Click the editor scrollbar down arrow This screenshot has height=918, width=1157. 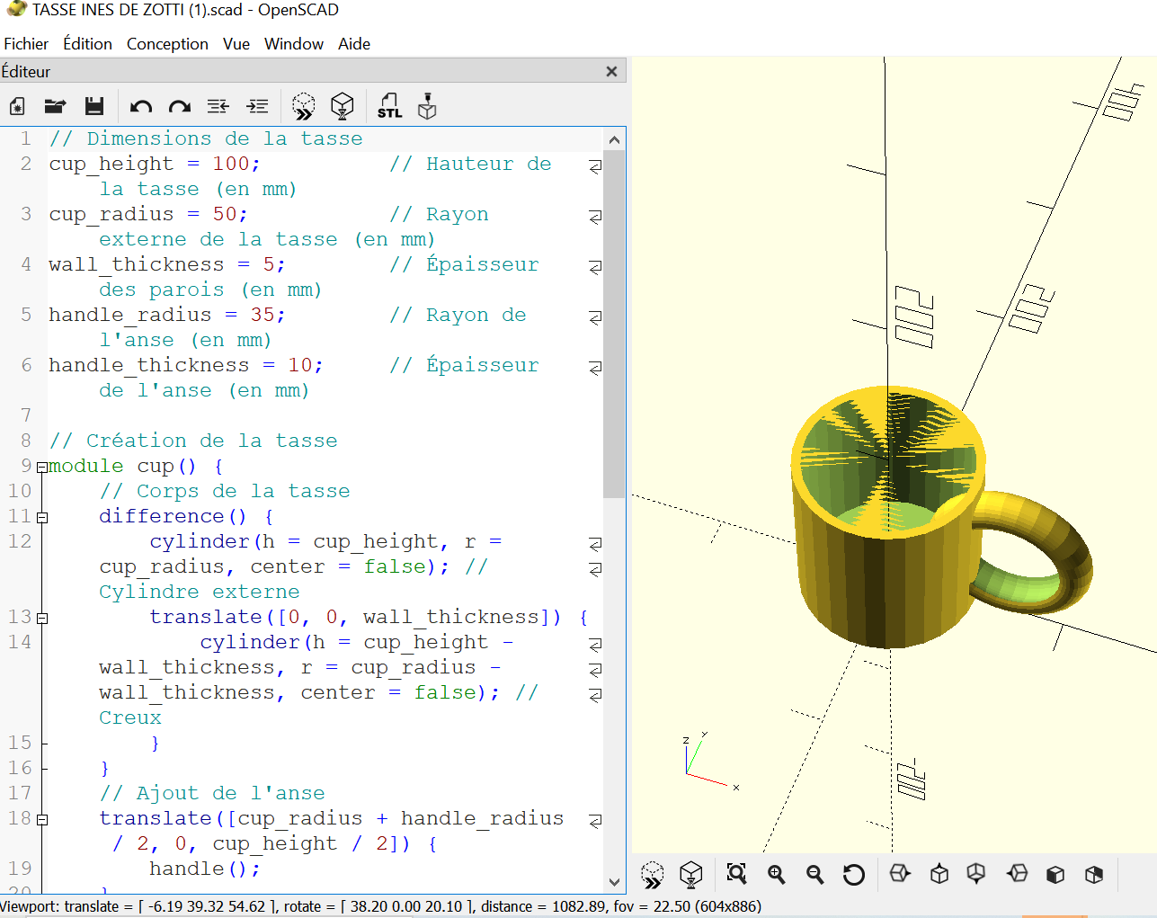click(614, 882)
